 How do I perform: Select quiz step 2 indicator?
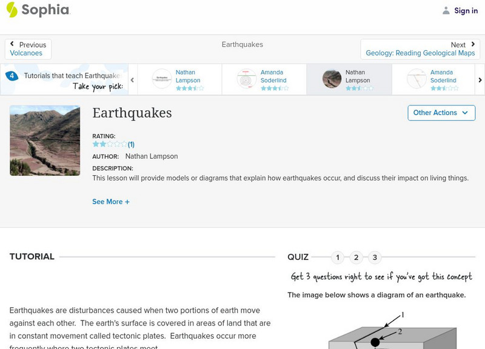tap(356, 257)
